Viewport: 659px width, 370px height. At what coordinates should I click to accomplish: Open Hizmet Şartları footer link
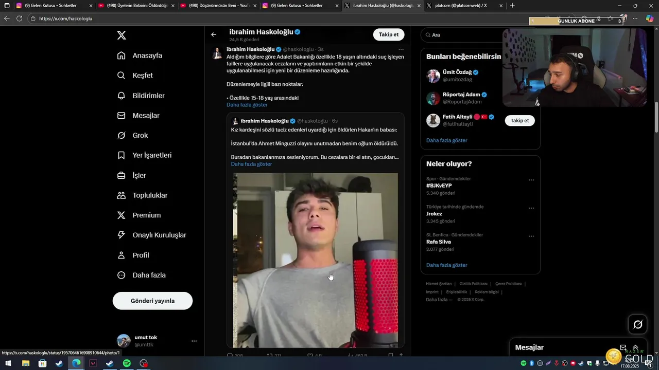pos(439,284)
